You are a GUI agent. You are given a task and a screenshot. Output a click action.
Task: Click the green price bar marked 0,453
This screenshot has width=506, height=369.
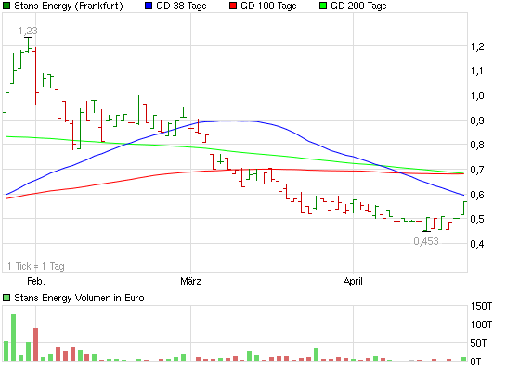[x=426, y=224]
